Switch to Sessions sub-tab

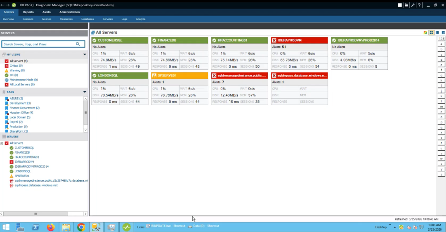coord(28,19)
